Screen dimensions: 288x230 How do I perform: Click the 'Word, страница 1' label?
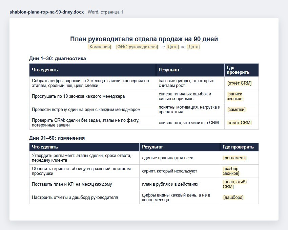pos(105,12)
